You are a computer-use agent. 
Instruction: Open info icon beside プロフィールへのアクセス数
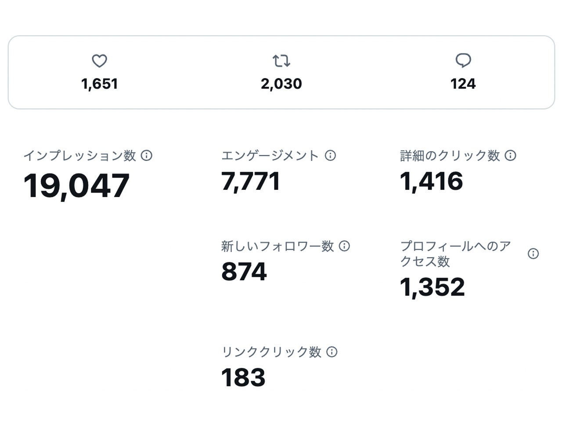click(533, 253)
